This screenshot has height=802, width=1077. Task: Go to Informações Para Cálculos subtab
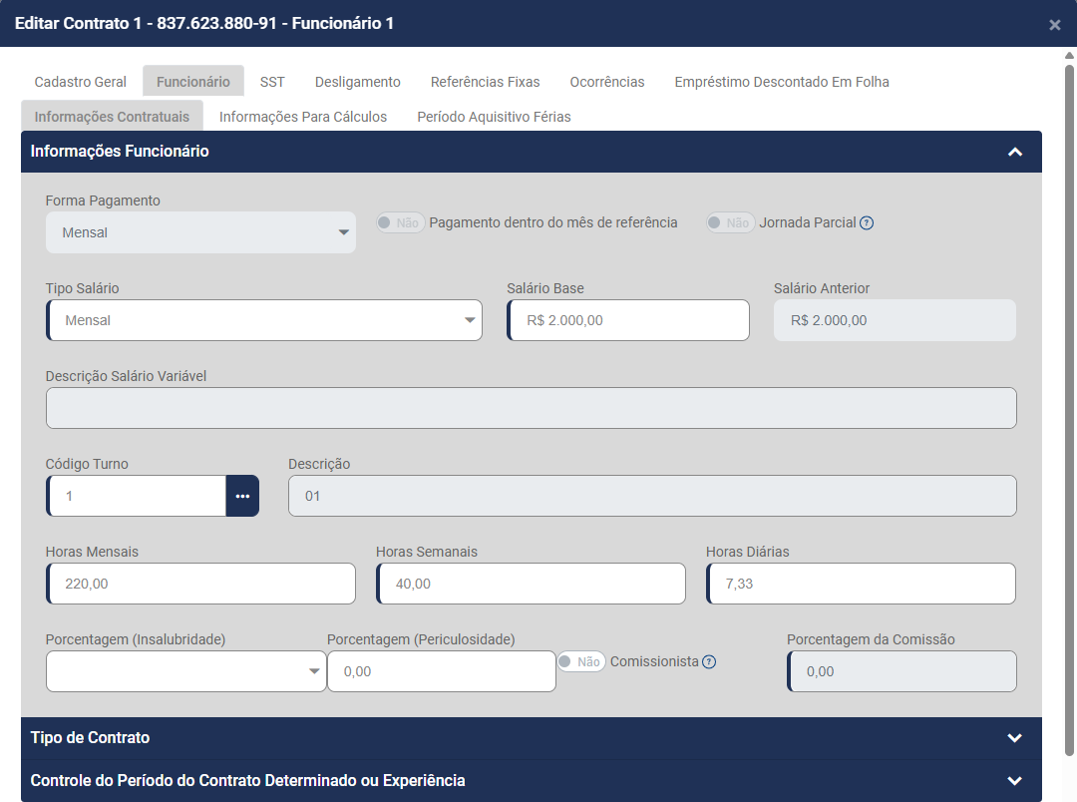pyautogui.click(x=303, y=117)
